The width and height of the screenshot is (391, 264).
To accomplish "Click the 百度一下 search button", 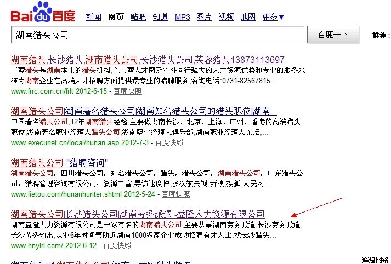I will 333,35.
